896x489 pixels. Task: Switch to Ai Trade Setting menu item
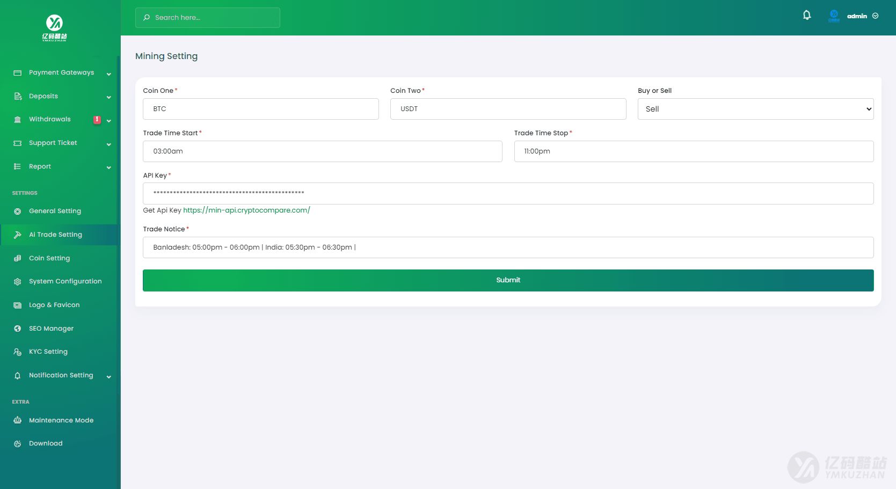click(55, 235)
